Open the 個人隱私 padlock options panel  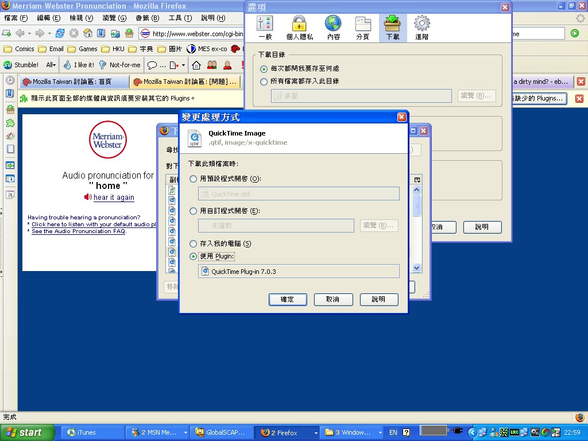point(299,28)
